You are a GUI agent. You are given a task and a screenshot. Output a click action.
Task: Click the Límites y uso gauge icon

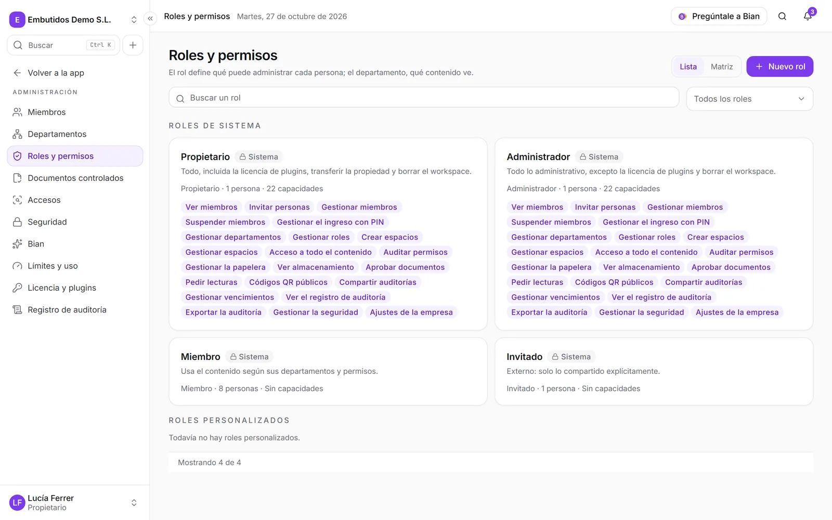(17, 266)
